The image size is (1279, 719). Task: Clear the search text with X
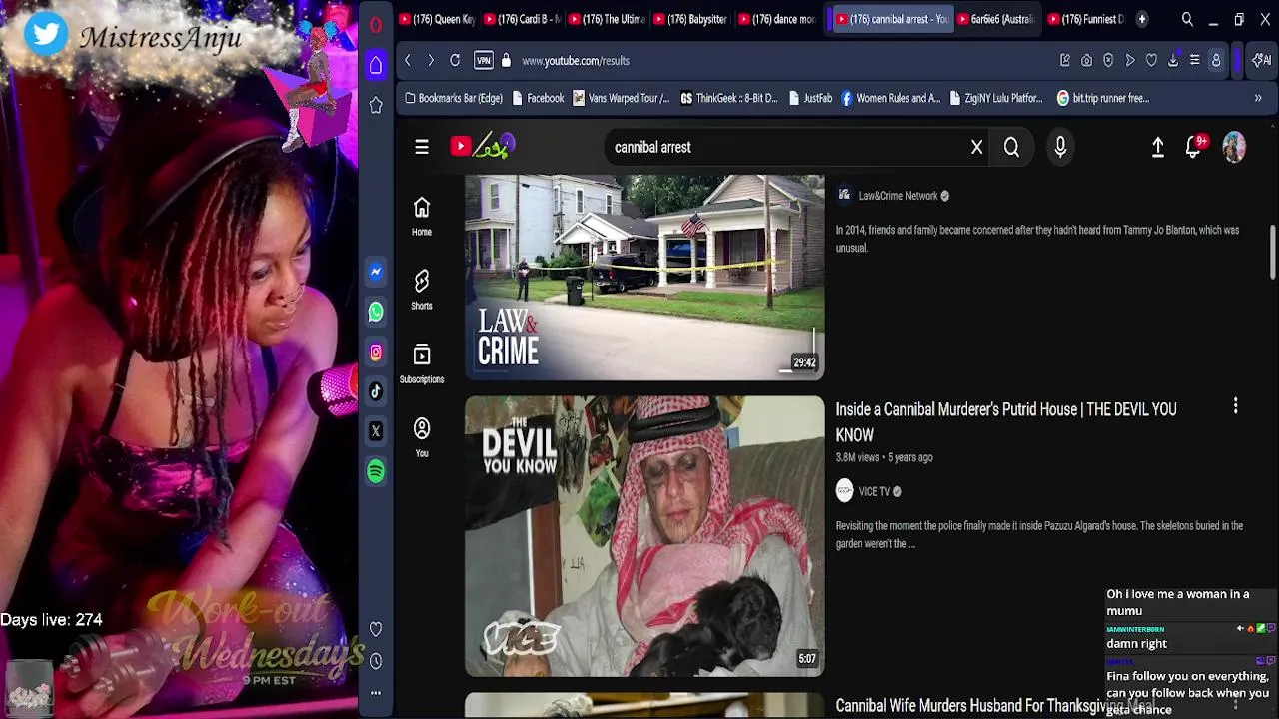point(977,147)
